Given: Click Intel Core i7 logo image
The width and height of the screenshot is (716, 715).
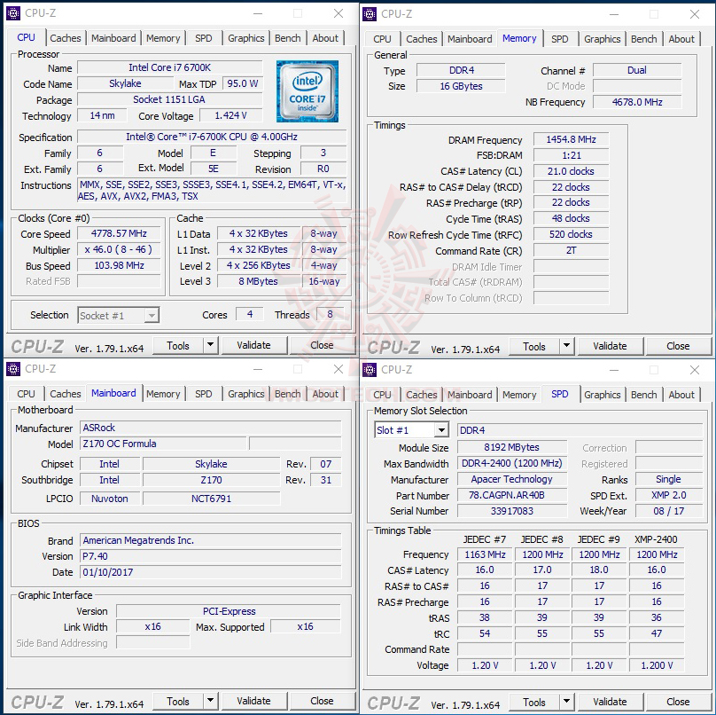Looking at the screenshot, I should click(x=307, y=91).
